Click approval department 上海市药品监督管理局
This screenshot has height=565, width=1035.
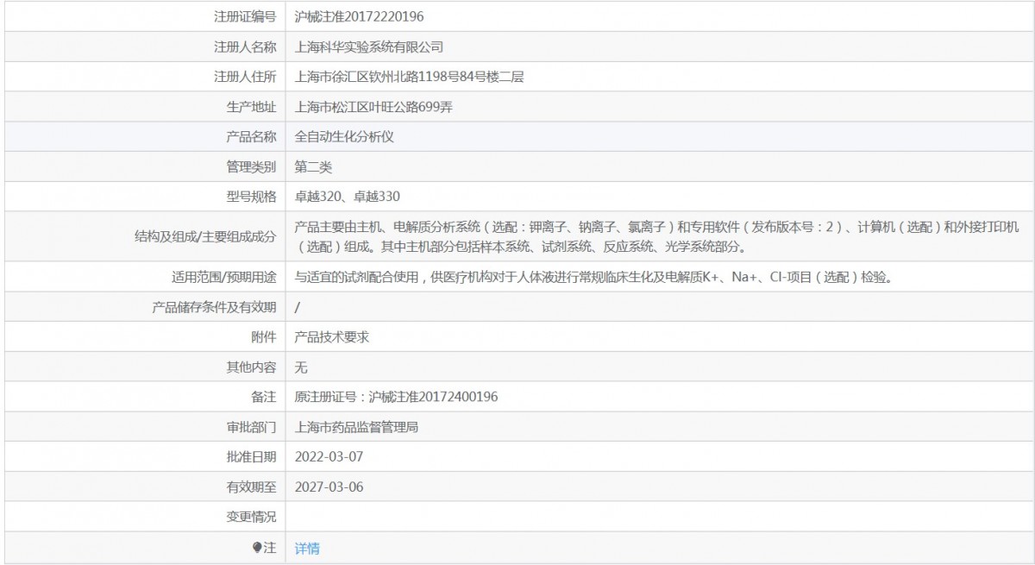[356, 427]
